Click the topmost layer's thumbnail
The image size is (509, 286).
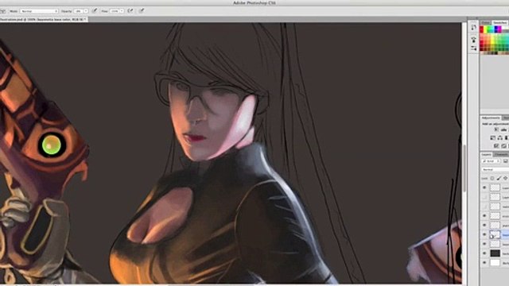495,187
